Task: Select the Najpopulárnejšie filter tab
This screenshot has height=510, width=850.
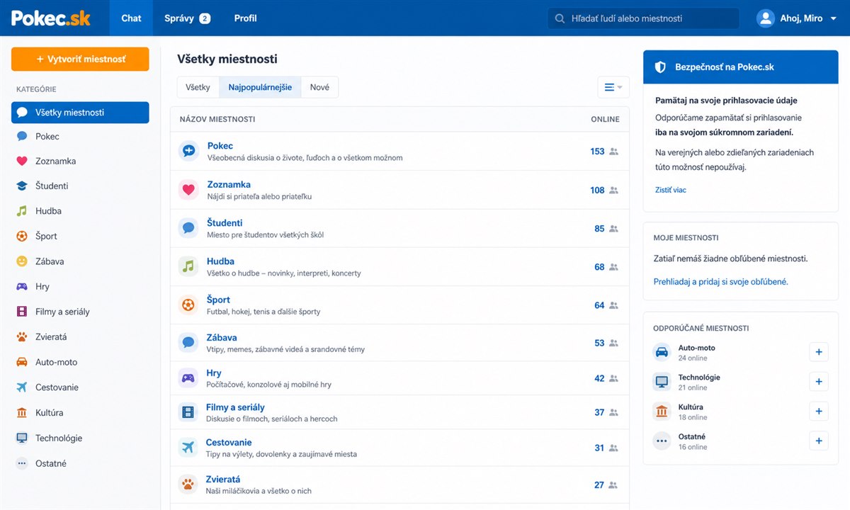Action: pyautogui.click(x=260, y=87)
